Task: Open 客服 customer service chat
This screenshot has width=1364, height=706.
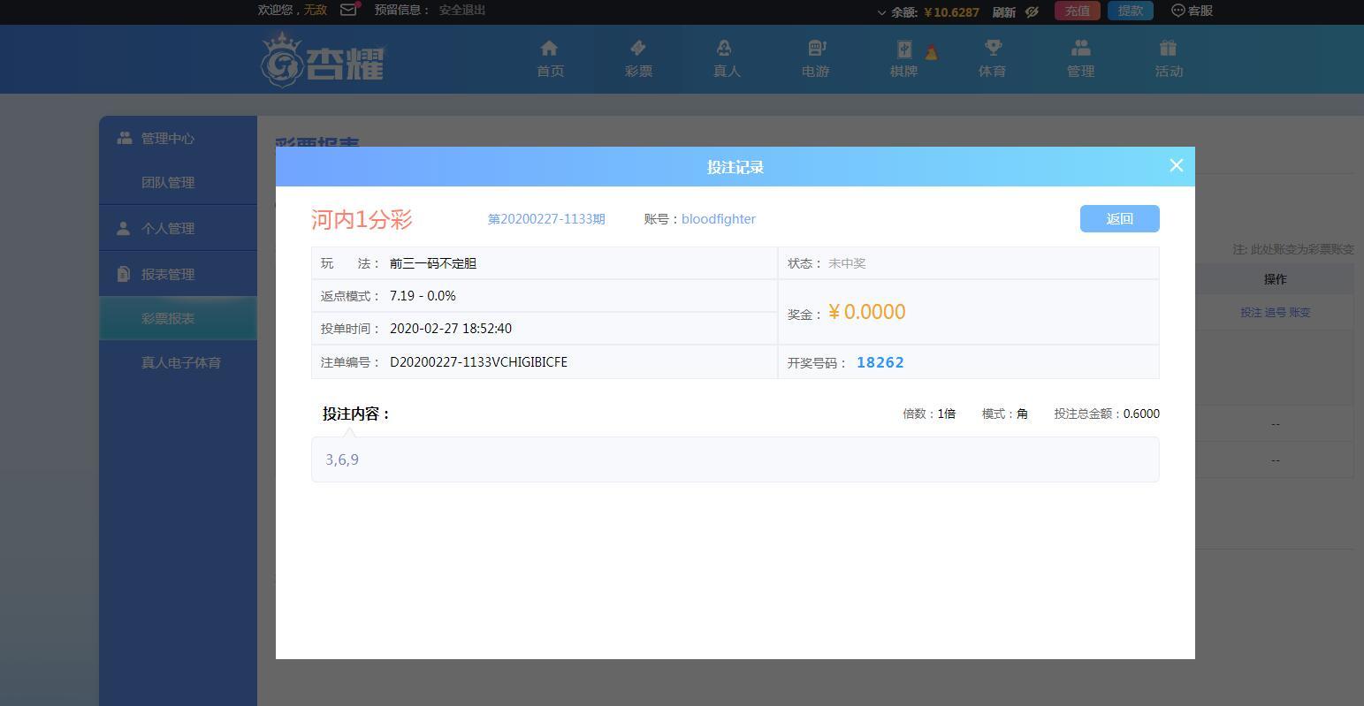Action: click(1192, 11)
